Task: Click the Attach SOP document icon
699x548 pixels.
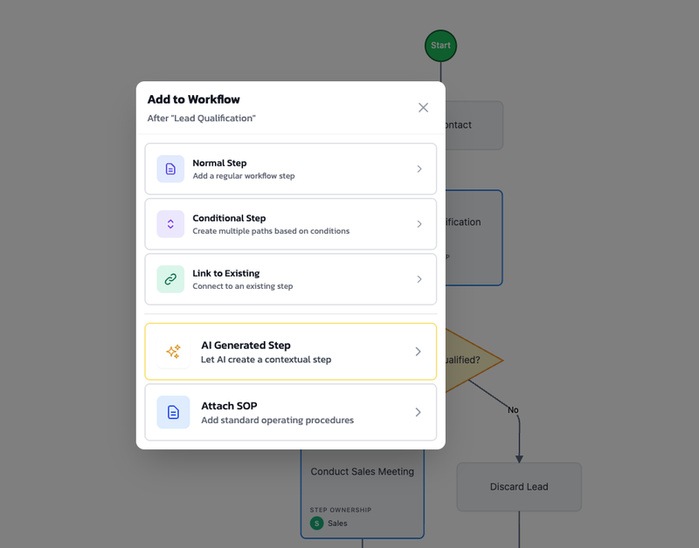Action: pyautogui.click(x=171, y=412)
